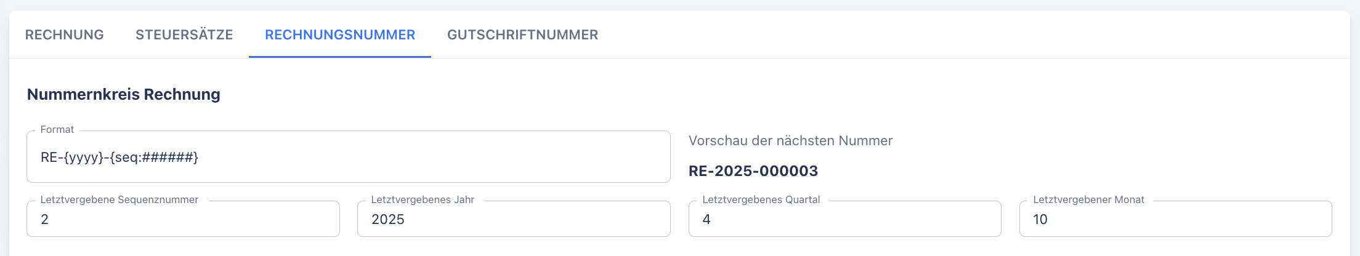Click the pattern text RE-{yyyy}-{seq:######}
This screenshot has width=1360, height=256.
119,158
